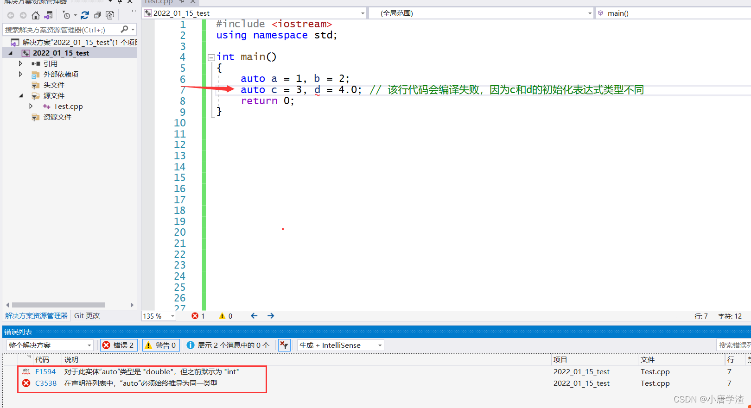
Task: Select the 资源文件 folder
Action: [57, 117]
